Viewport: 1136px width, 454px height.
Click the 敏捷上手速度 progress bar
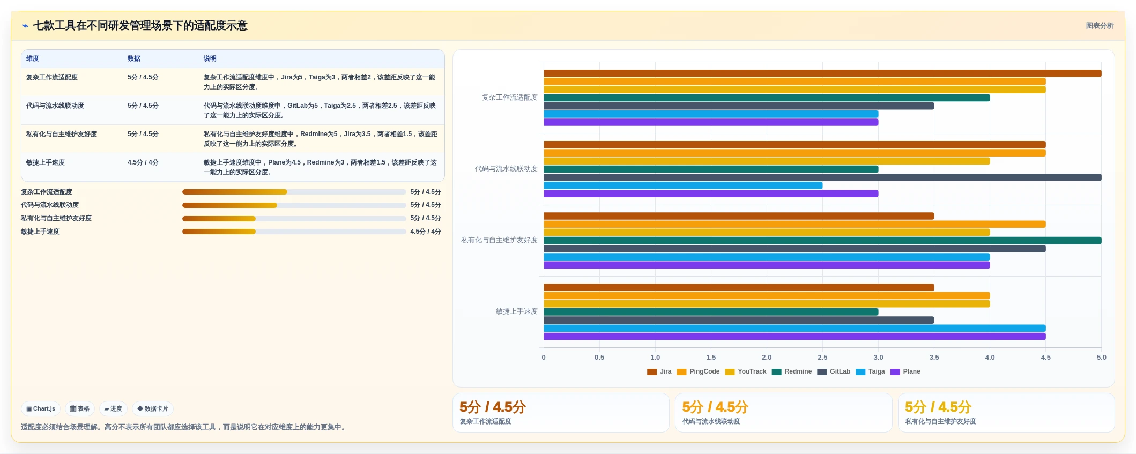(294, 232)
